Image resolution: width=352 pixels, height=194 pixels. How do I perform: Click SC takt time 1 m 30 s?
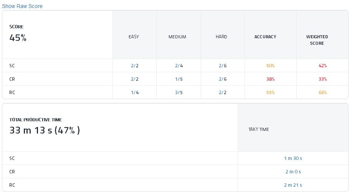click(293, 158)
